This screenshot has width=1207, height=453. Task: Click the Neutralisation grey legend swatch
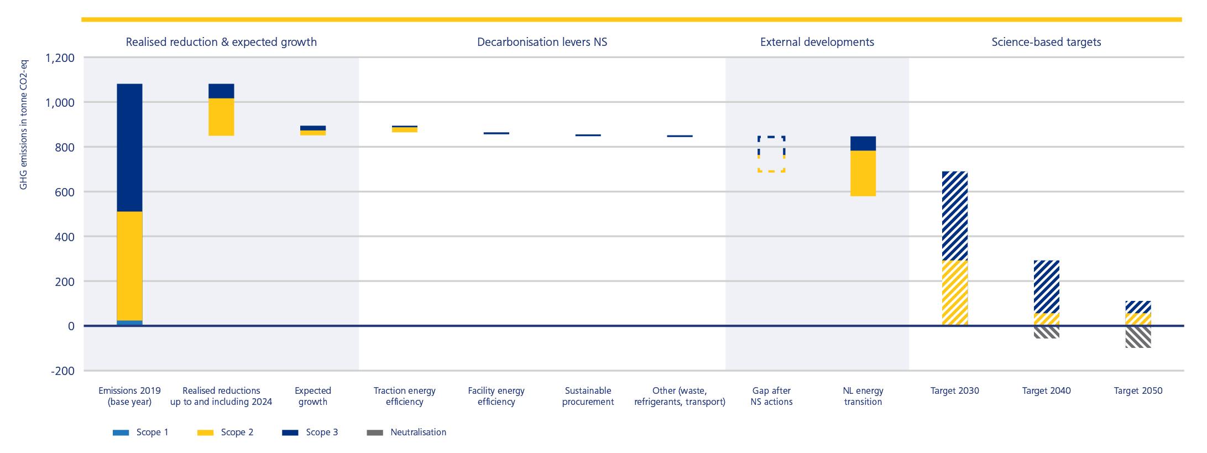click(375, 433)
